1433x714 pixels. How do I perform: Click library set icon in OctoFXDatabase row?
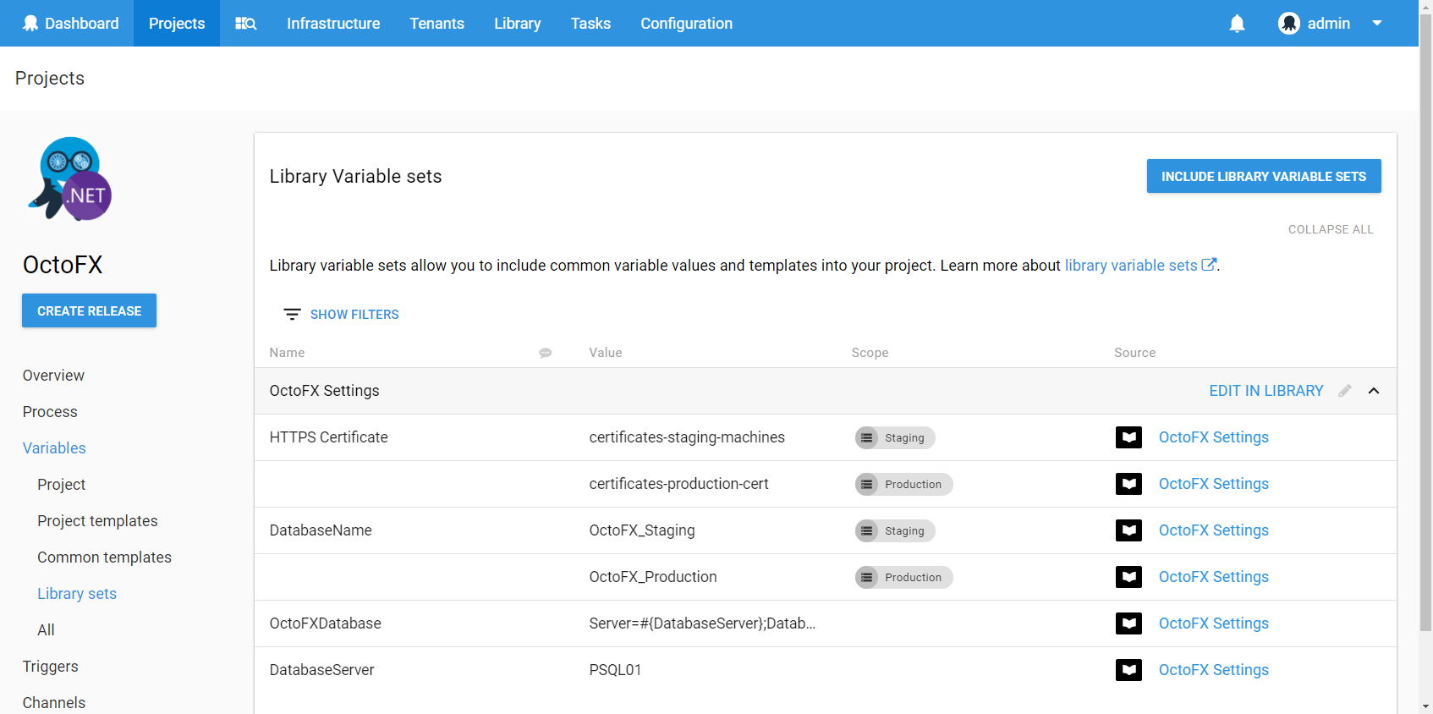pos(1128,623)
